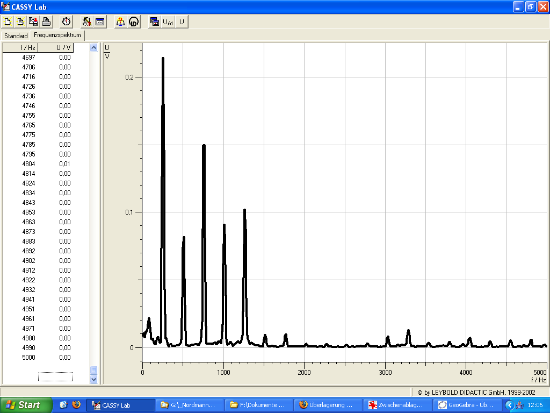Select the 4804 Hz row in table
Screen dimensions: 550x413
click(29, 164)
